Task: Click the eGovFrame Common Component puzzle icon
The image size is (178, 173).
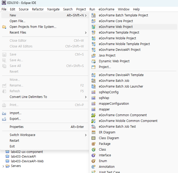Action: pos(93,115)
